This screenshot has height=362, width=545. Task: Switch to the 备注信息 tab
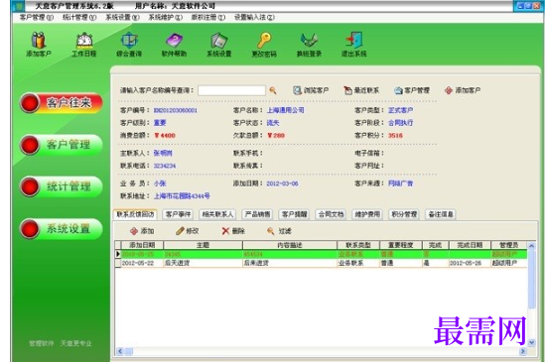tap(441, 214)
